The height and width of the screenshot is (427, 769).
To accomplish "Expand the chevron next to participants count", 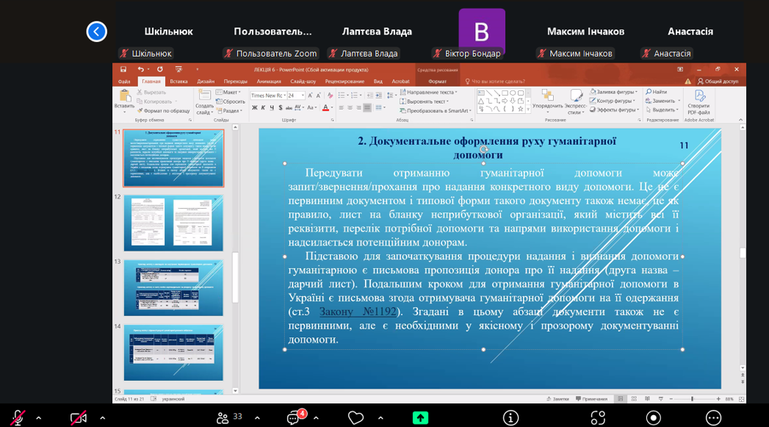I will (x=257, y=417).
